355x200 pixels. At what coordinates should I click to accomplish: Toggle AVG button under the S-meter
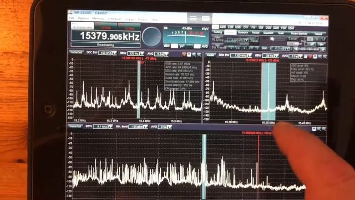click(205, 47)
